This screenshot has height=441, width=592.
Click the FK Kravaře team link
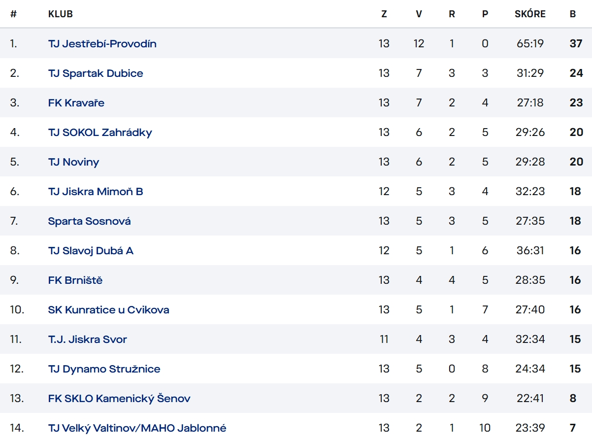click(76, 102)
